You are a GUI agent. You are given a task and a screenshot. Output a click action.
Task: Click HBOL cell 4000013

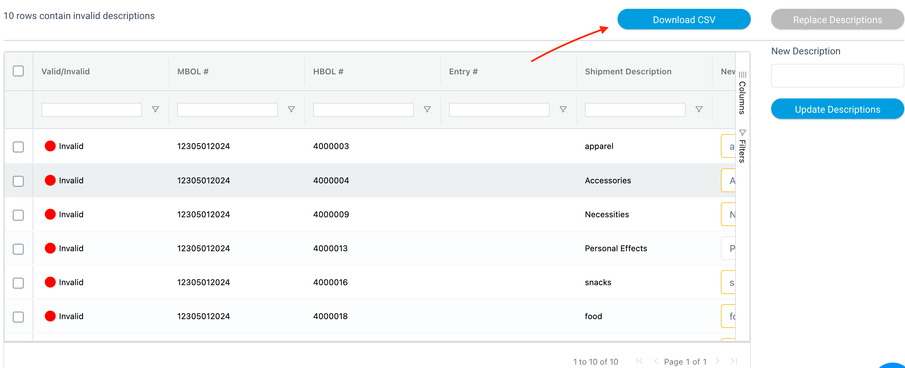[330, 248]
